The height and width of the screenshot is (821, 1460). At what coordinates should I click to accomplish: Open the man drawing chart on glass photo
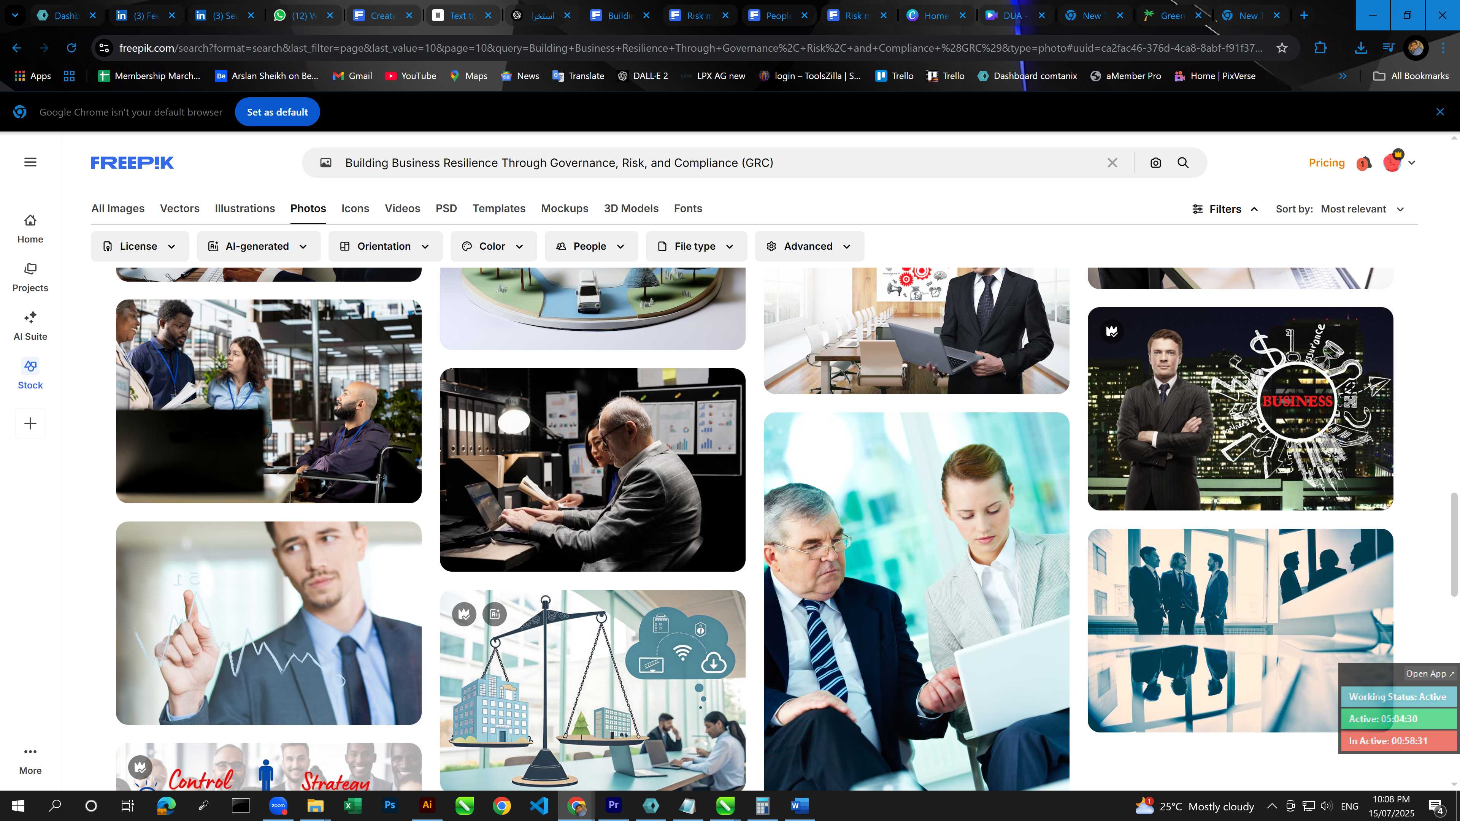(269, 623)
